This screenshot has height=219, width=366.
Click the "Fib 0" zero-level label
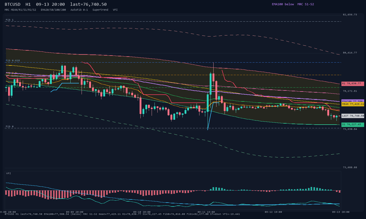click(10, 126)
